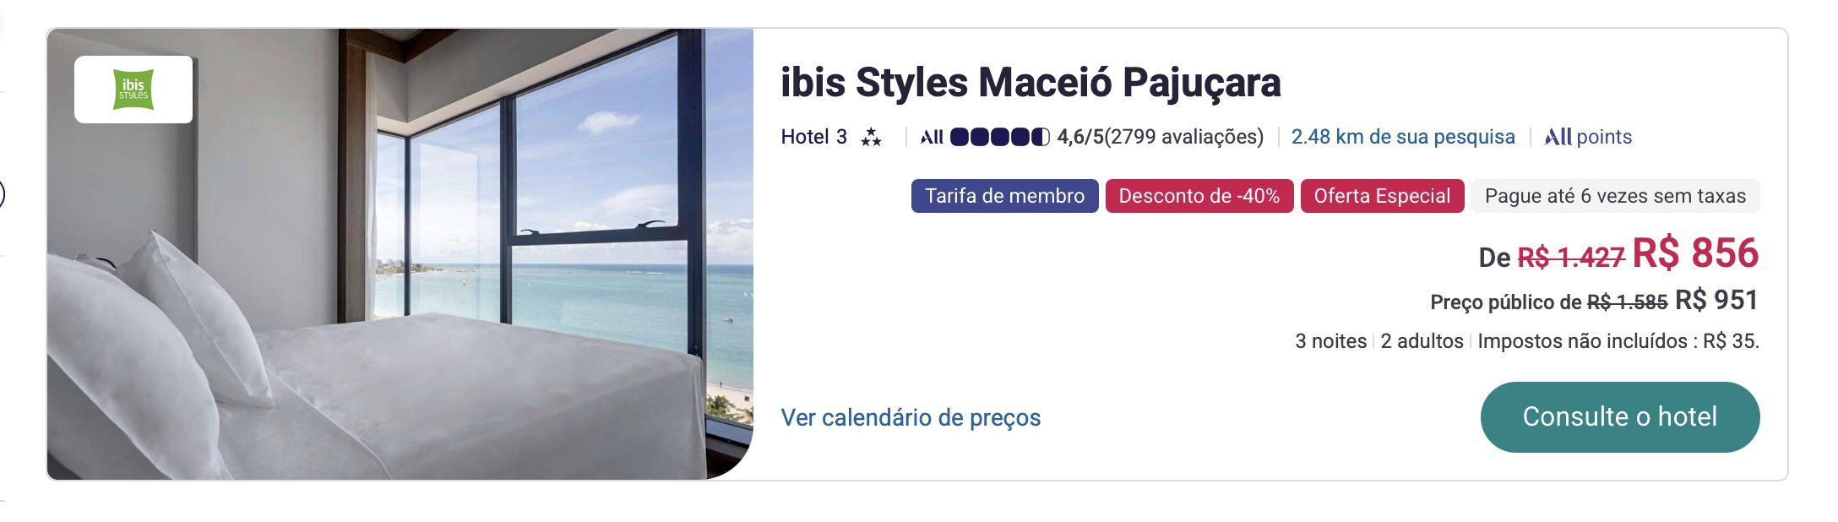Open the 2799 avaliações reviews

1184,138
